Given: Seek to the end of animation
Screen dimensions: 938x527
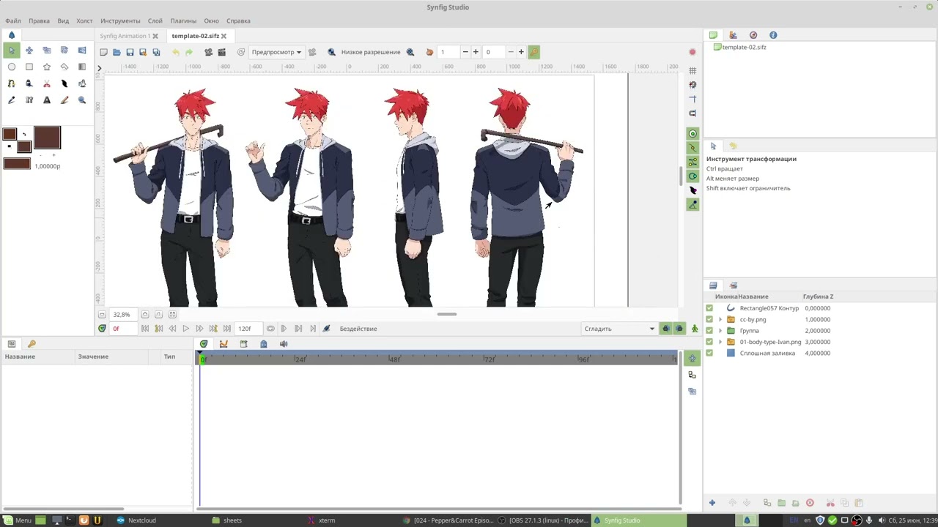Looking at the screenshot, I should [x=227, y=329].
